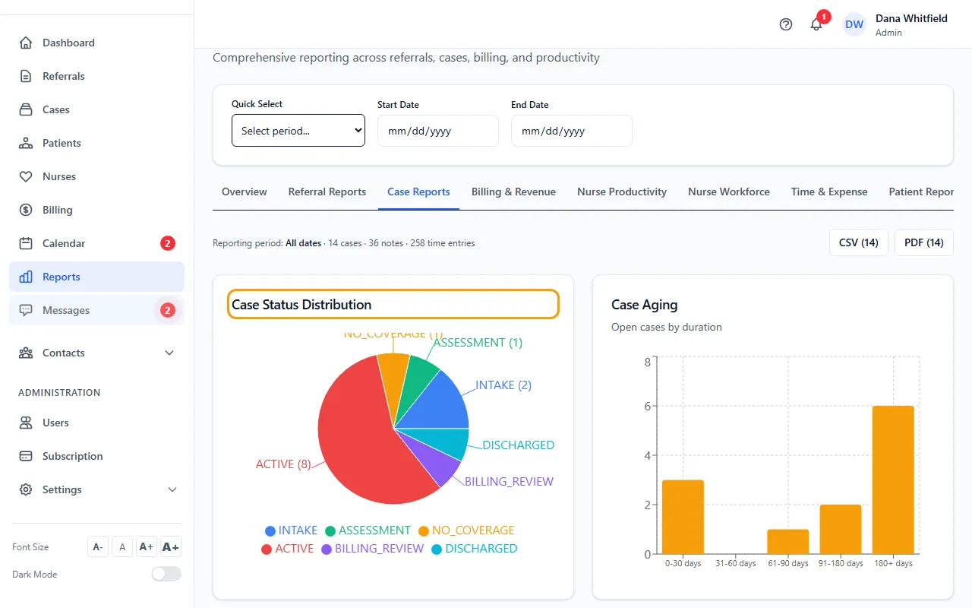Switch to the Overview tab
The width and height of the screenshot is (972, 608).
pos(245,192)
